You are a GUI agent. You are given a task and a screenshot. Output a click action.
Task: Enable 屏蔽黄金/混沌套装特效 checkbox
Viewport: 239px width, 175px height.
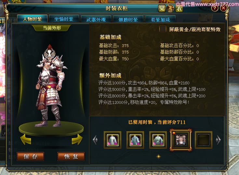click(163, 29)
